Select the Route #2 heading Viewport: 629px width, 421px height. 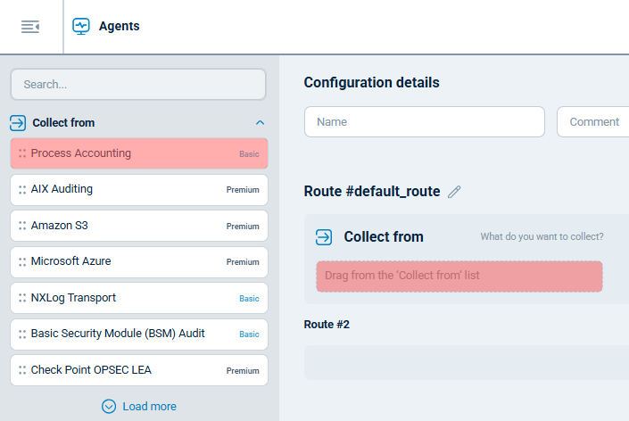pyautogui.click(x=327, y=325)
